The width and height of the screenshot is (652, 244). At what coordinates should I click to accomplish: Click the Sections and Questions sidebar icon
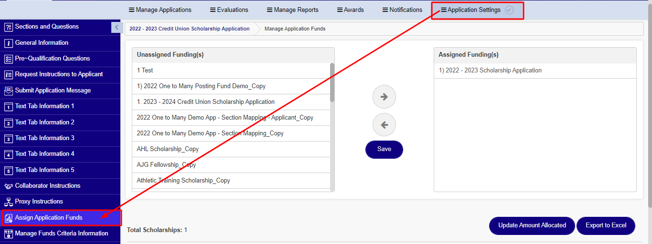tap(8, 27)
